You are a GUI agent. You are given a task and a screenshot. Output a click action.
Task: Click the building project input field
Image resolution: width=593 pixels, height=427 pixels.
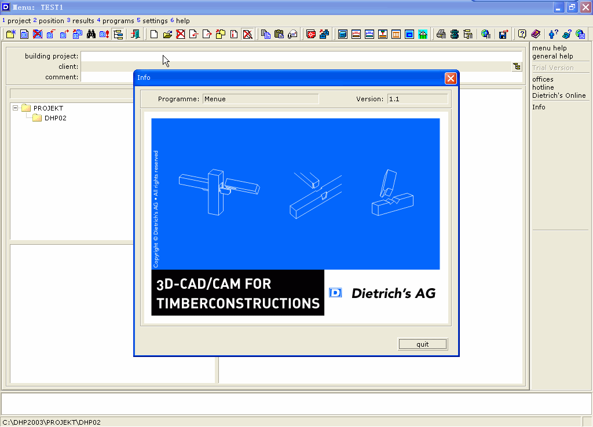click(301, 56)
